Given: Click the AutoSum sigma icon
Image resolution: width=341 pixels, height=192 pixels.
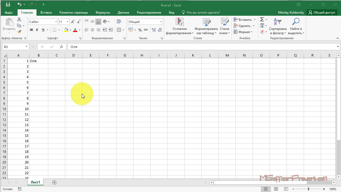Looking at the screenshot, I should click(262, 19).
